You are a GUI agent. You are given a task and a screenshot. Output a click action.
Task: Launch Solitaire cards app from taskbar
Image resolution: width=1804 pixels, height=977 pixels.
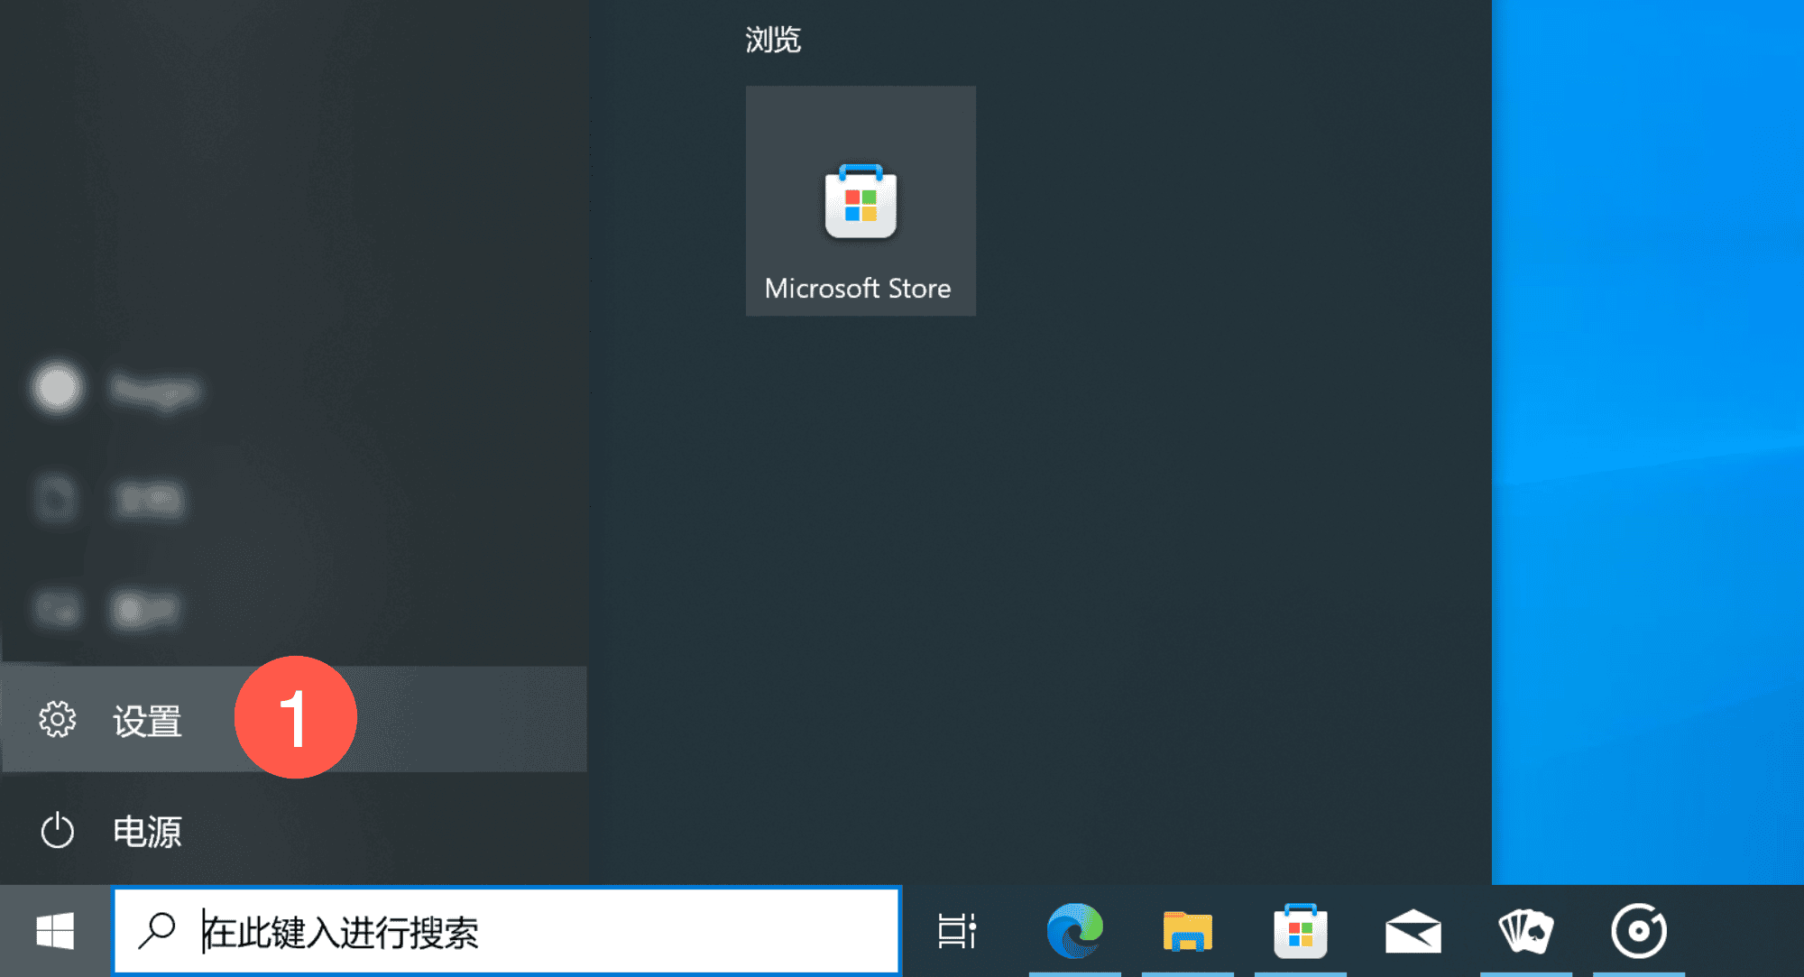(x=1525, y=931)
